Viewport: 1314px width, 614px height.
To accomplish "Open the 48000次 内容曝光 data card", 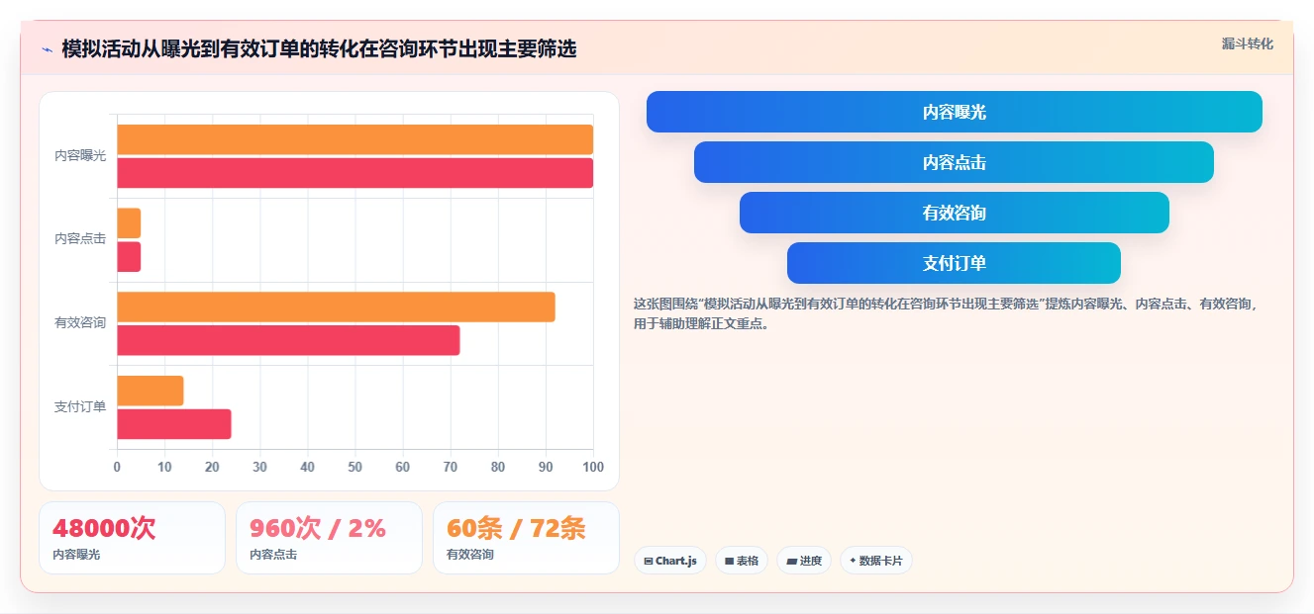I will point(132,538).
